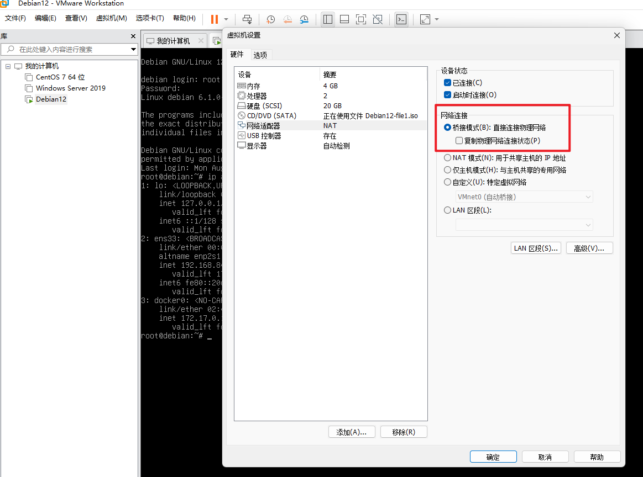Click the library search input field

(x=66, y=50)
